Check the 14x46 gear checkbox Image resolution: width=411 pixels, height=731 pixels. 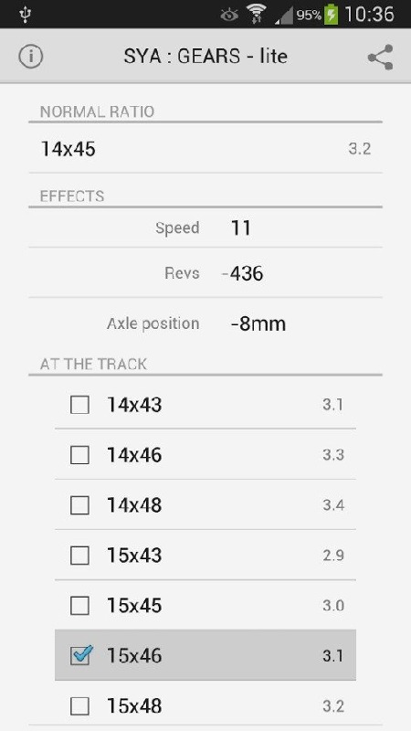click(x=79, y=455)
